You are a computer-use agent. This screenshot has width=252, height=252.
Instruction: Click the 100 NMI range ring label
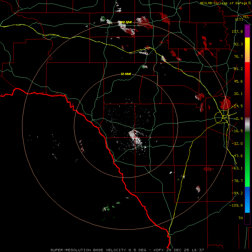pos(126,22)
